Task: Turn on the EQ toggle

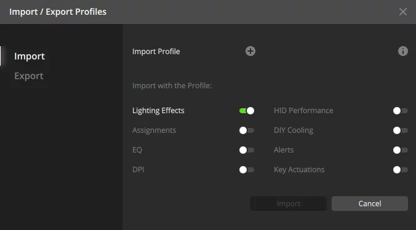Action: pos(247,150)
